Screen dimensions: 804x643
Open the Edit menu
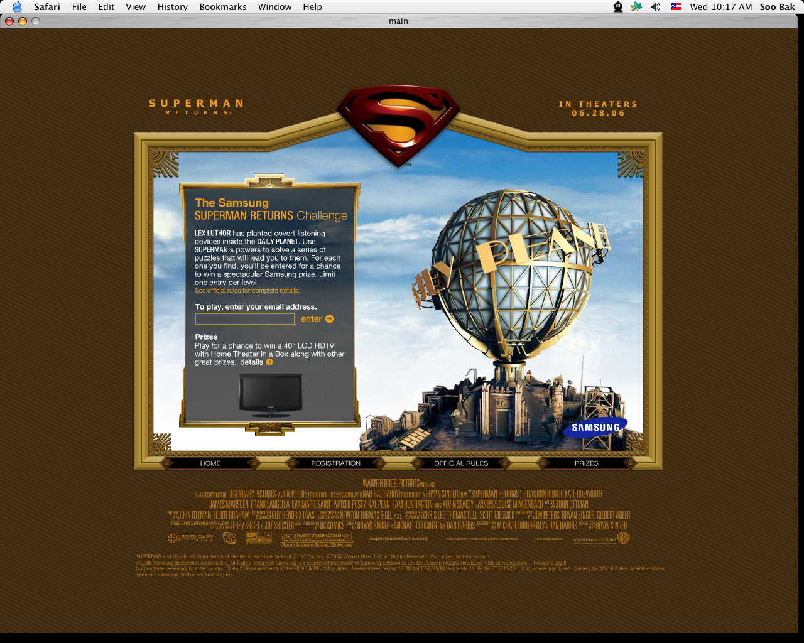106,7
